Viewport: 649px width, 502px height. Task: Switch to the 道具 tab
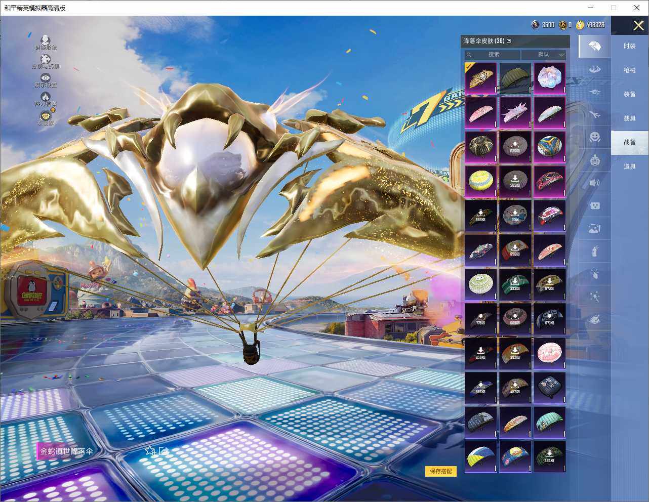pyautogui.click(x=630, y=166)
